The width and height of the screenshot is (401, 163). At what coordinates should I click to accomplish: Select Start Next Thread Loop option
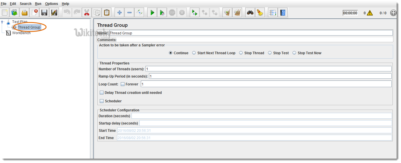click(x=194, y=53)
